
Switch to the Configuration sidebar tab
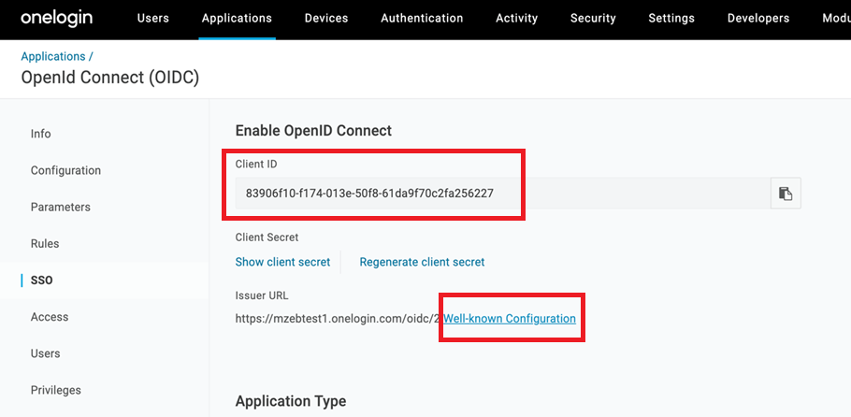click(65, 170)
